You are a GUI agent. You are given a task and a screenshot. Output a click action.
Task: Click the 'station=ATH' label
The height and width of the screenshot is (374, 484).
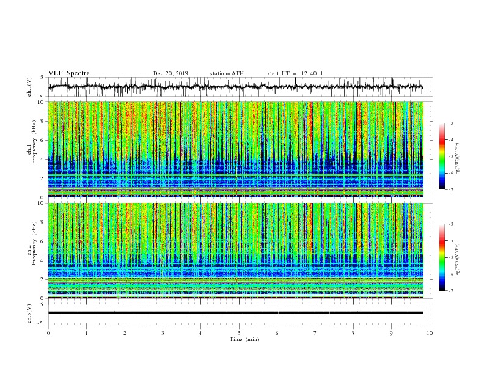point(227,73)
